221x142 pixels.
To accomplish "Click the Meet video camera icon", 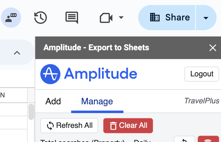I will tap(106, 18).
